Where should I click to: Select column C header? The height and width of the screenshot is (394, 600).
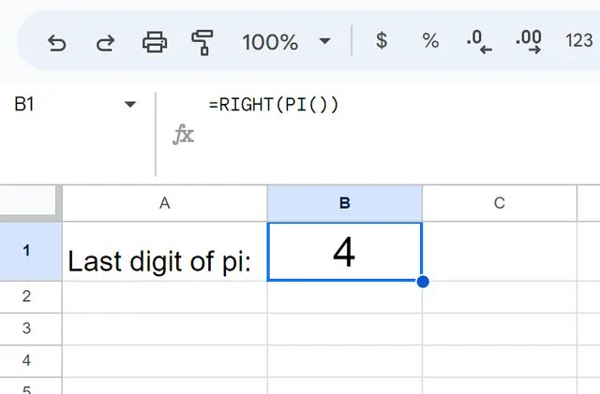pos(500,203)
